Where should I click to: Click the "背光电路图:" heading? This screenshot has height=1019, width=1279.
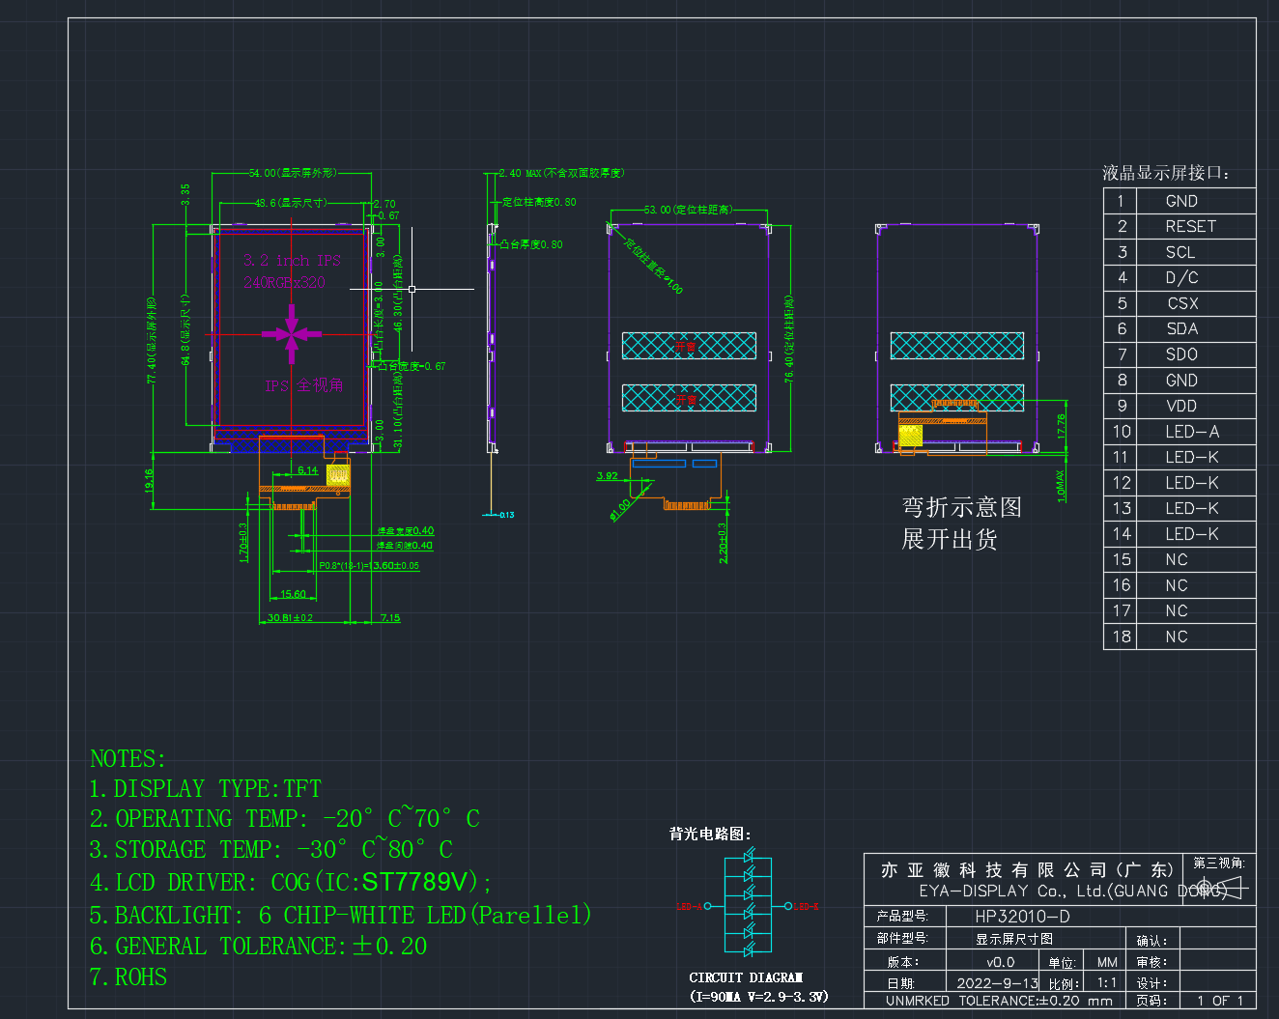710,834
